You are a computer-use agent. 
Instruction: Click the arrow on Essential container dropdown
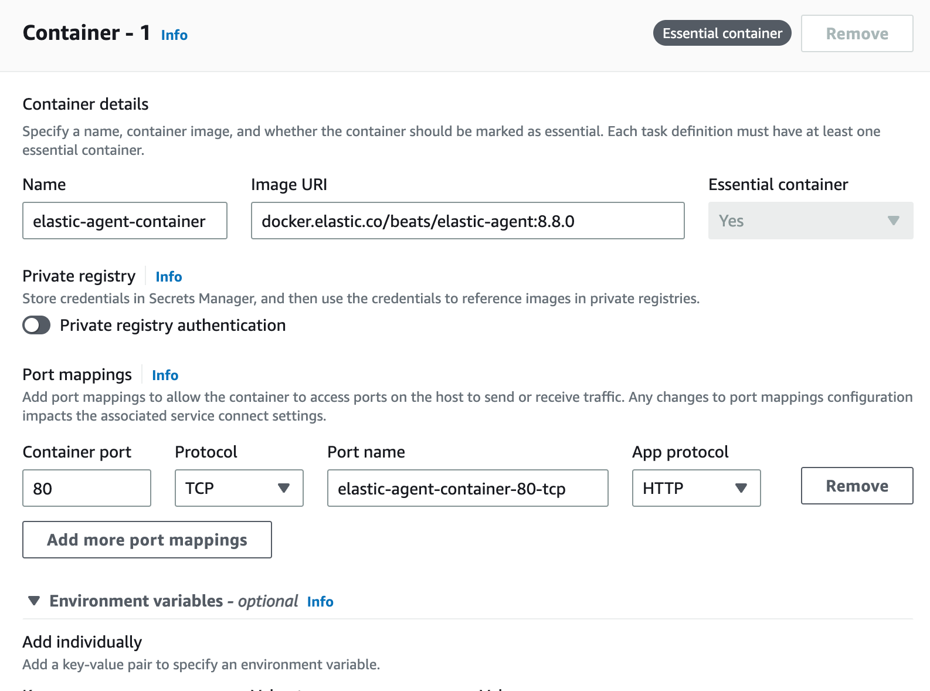coord(893,221)
